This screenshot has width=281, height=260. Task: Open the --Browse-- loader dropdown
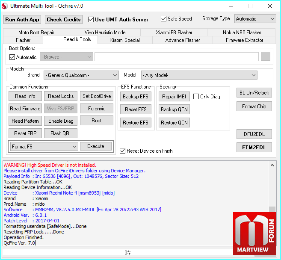click(66, 57)
